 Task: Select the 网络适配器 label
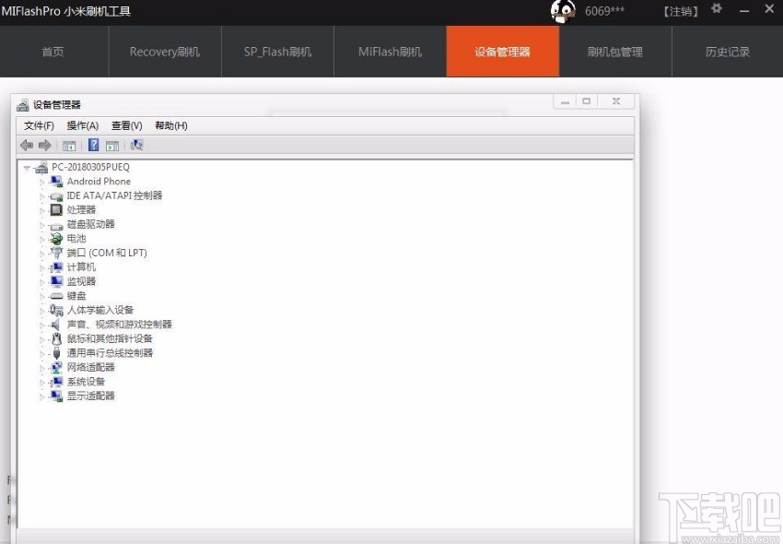(x=91, y=368)
